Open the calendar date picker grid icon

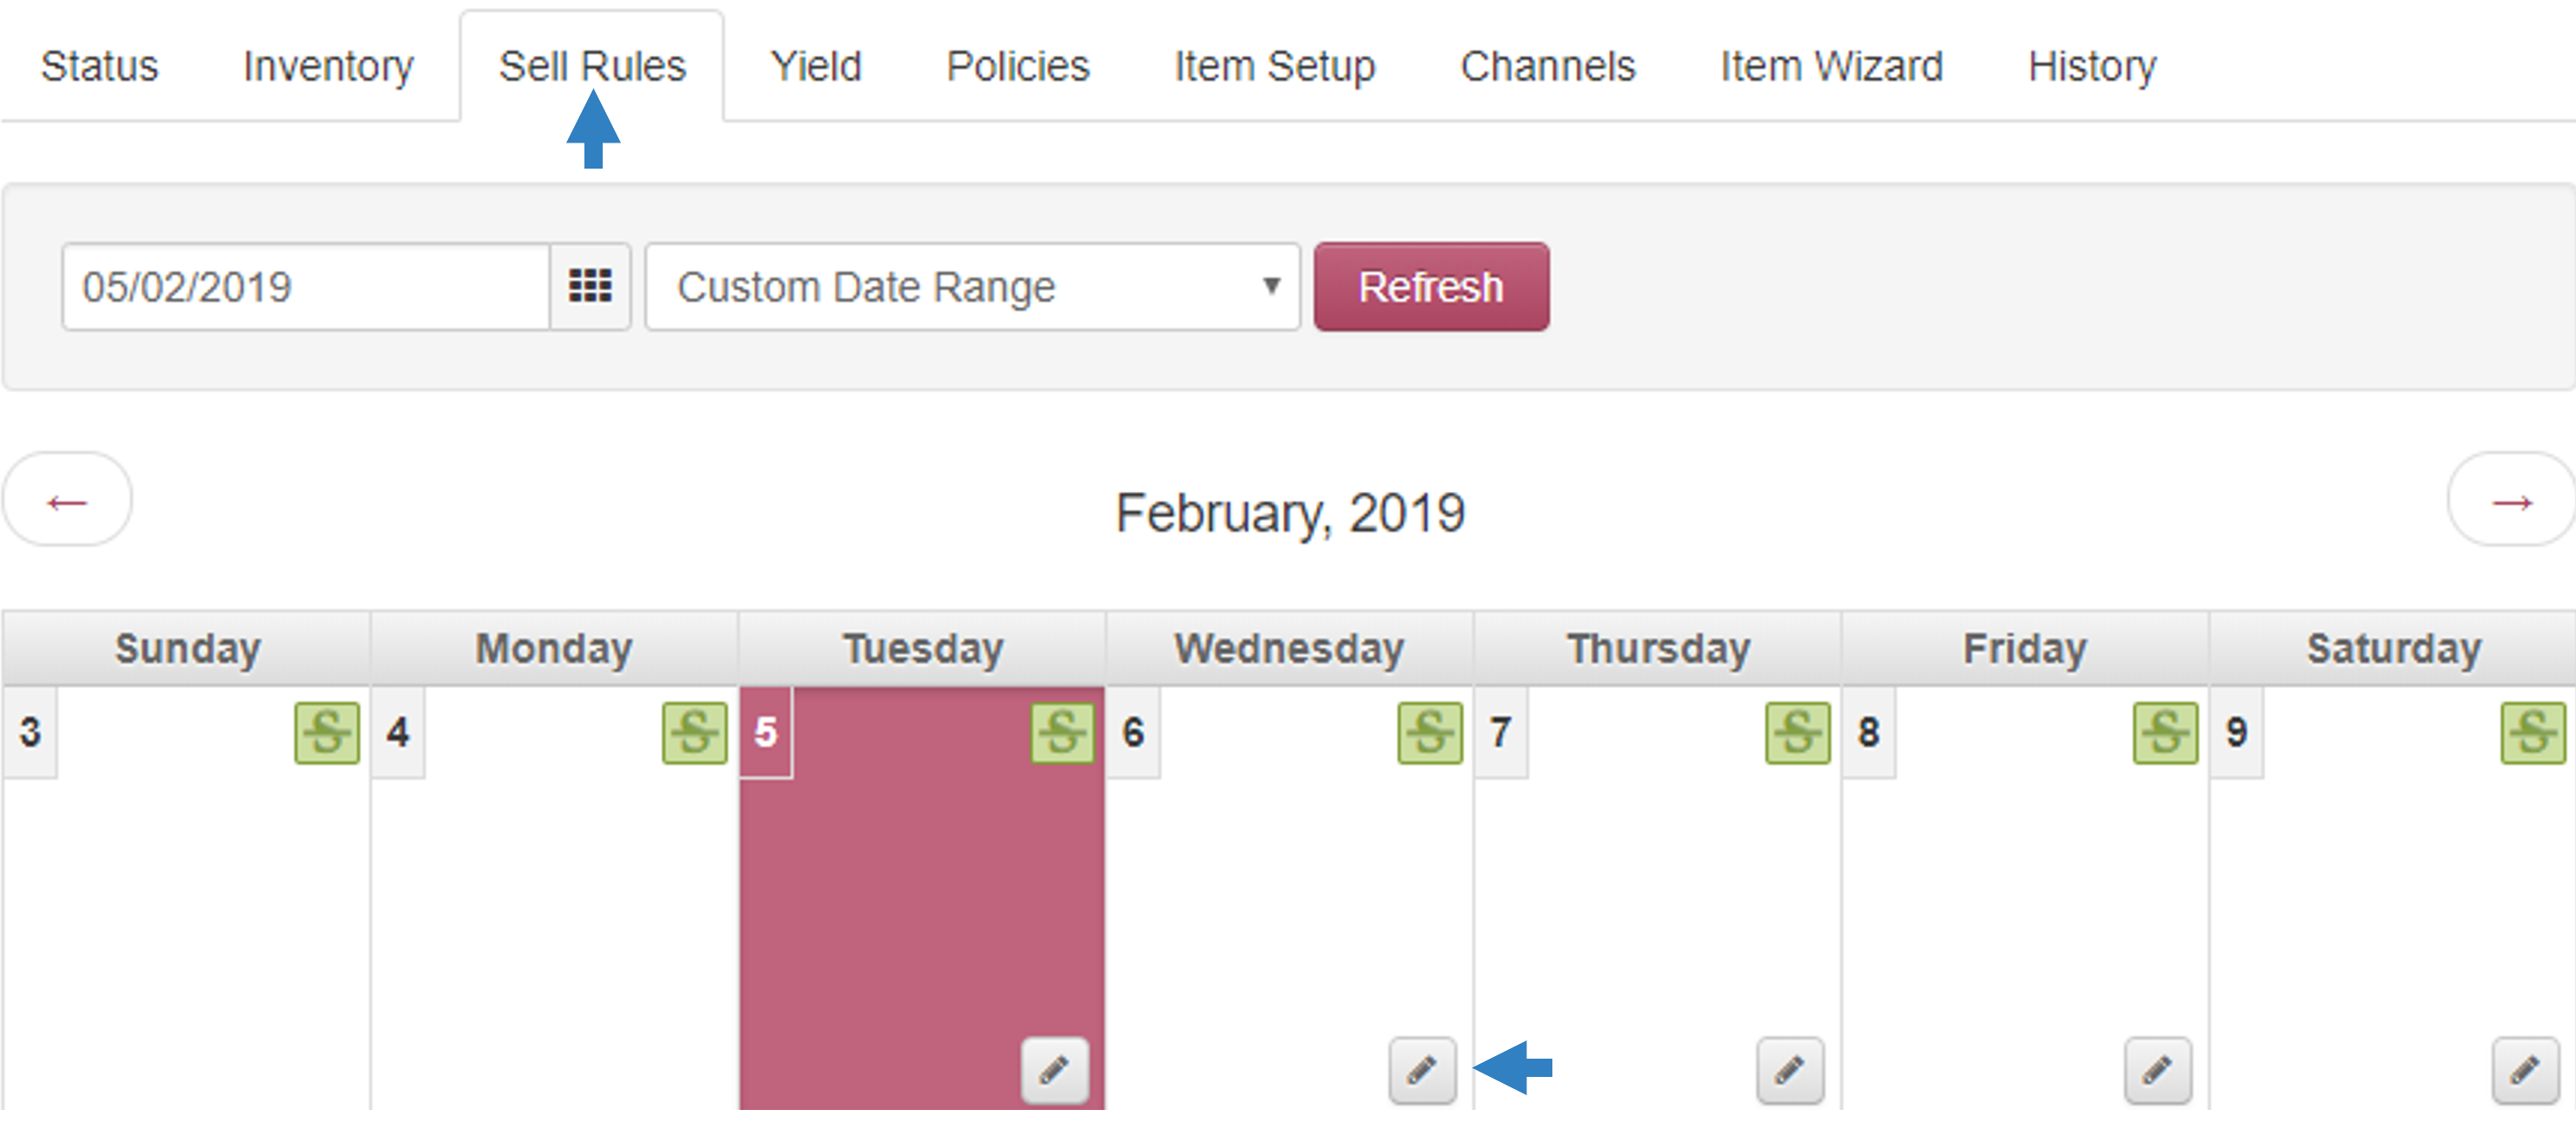click(590, 287)
